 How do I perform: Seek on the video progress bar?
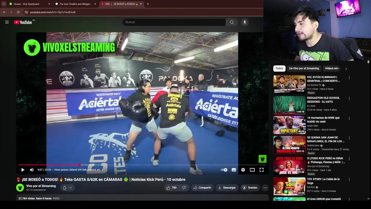[x=142, y=165]
